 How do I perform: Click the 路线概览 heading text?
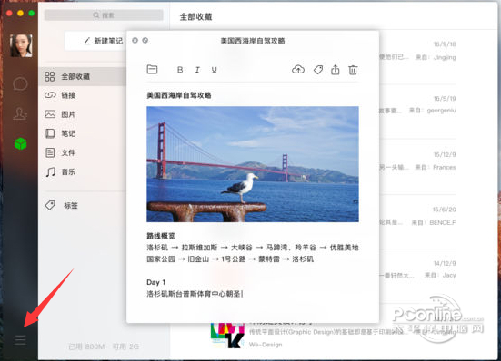(x=161, y=236)
